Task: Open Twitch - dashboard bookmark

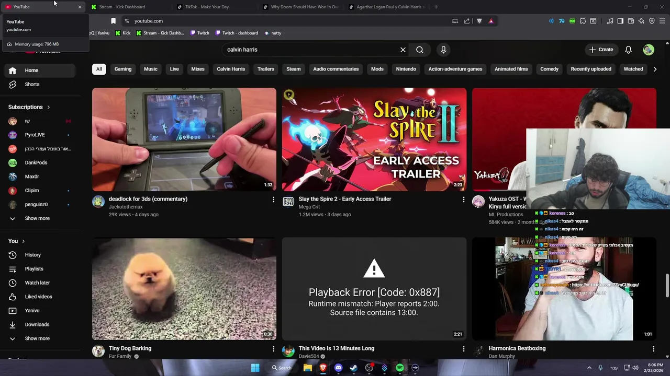Action: (x=237, y=33)
